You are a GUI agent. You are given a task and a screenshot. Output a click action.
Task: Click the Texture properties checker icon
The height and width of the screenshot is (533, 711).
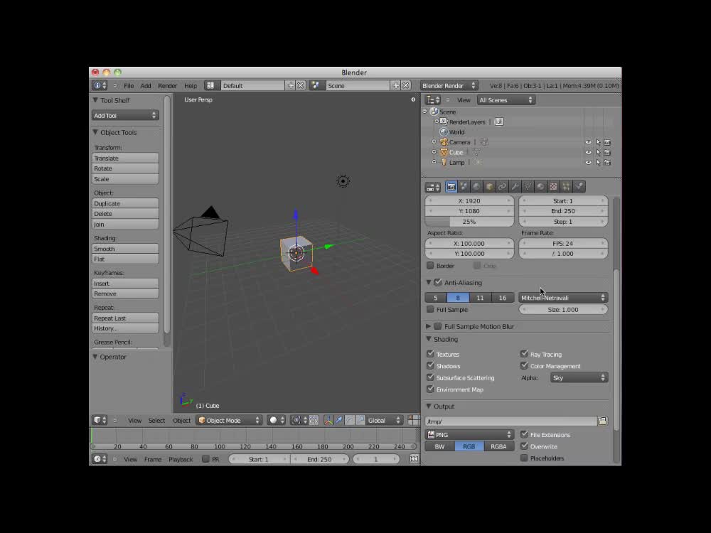tap(552, 186)
